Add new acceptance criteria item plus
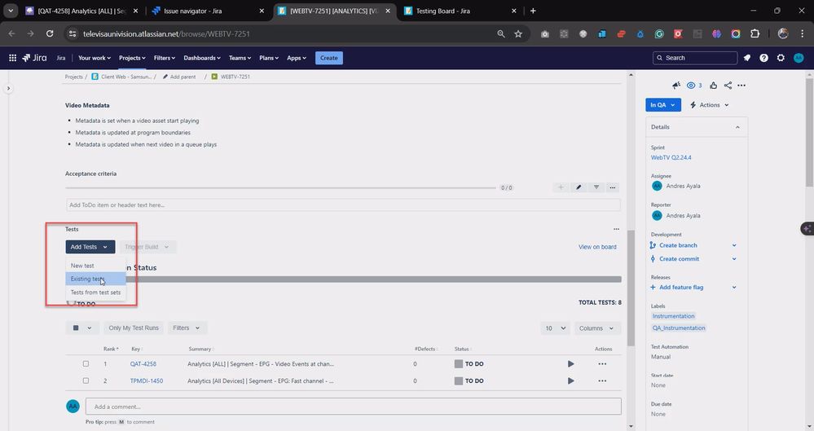The width and height of the screenshot is (814, 431). point(561,187)
